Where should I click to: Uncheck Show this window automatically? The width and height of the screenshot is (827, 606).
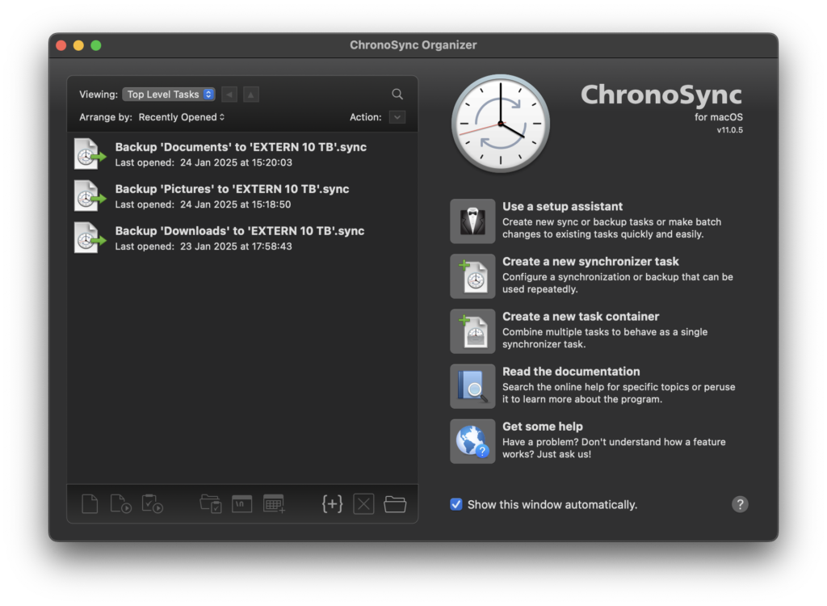tap(456, 505)
